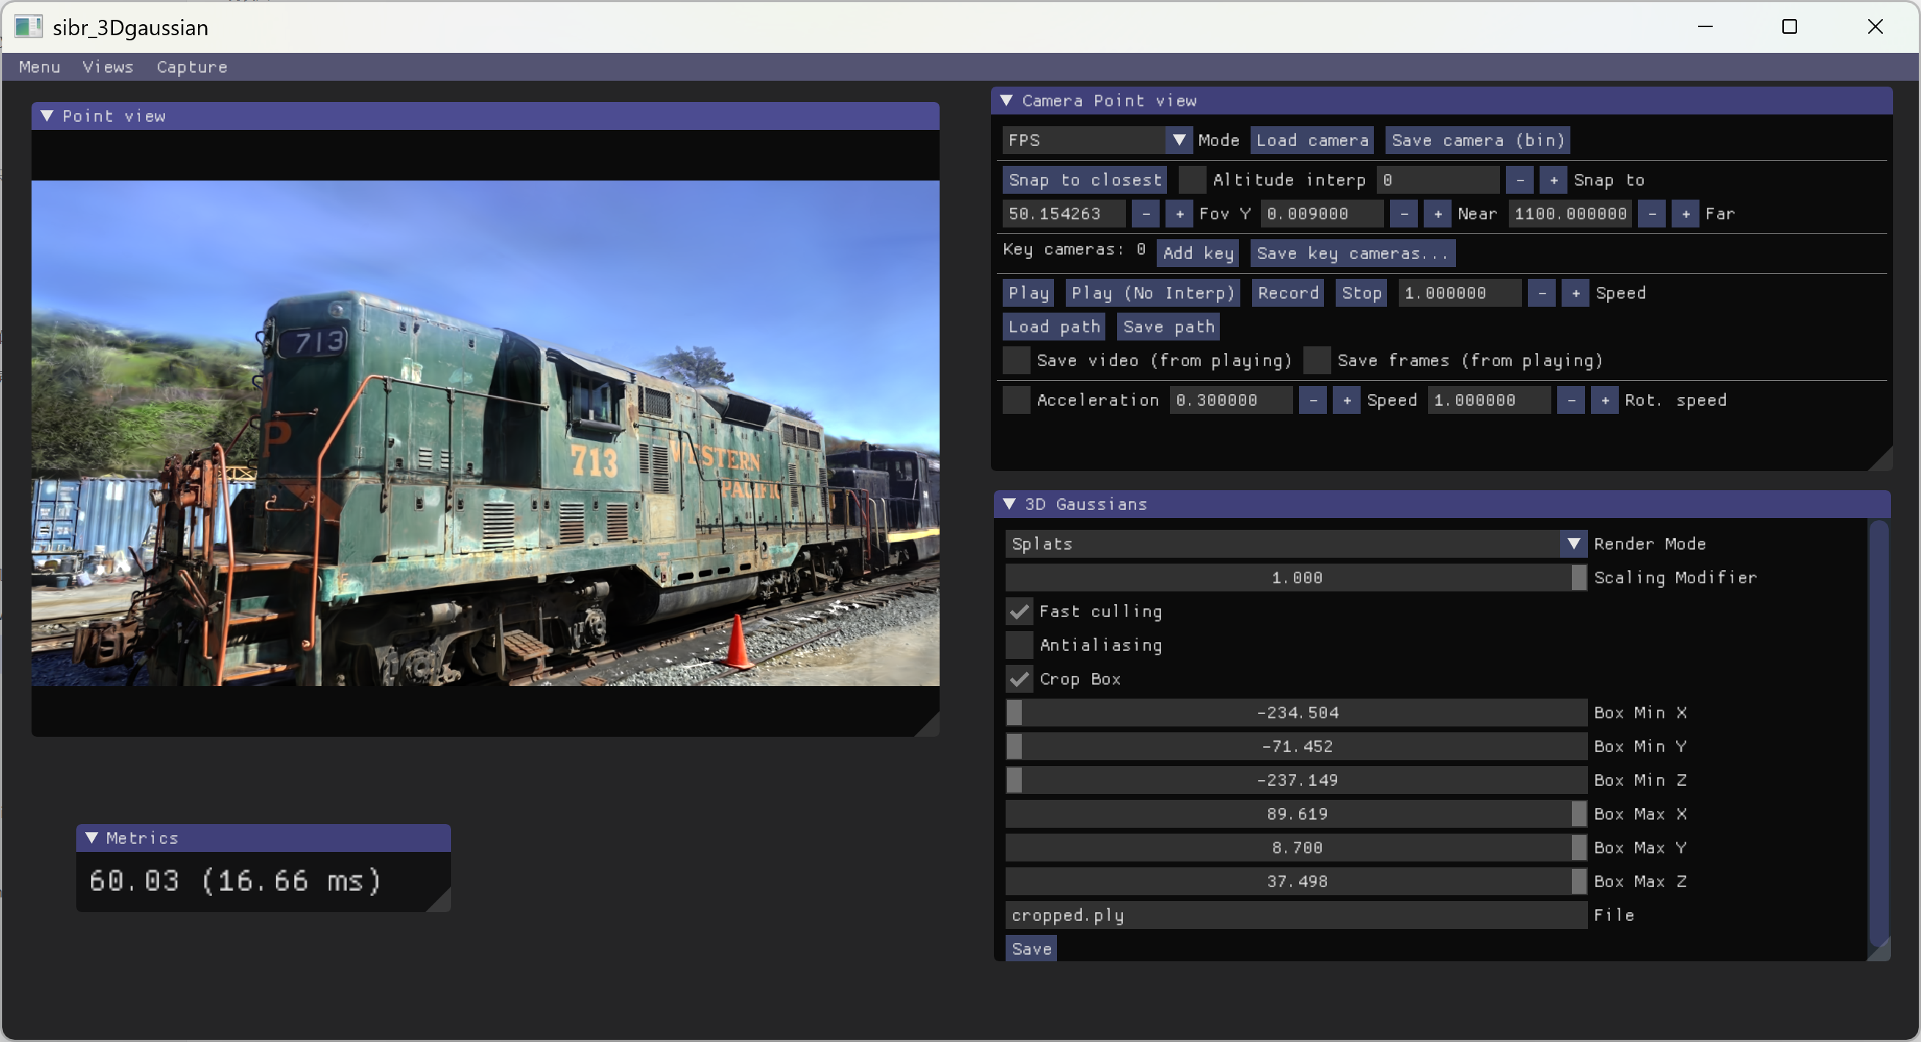Click the cropped.ply File input field
The width and height of the screenshot is (1921, 1042).
[1295, 915]
